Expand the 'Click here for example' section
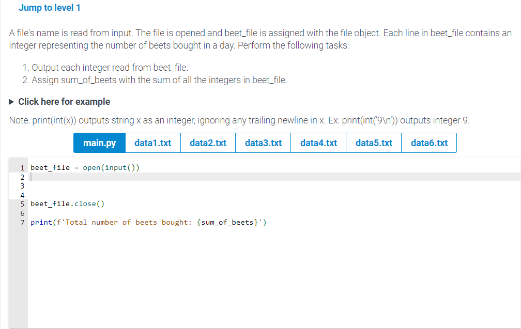Image resolution: width=521 pixels, height=329 pixels. [x=64, y=101]
